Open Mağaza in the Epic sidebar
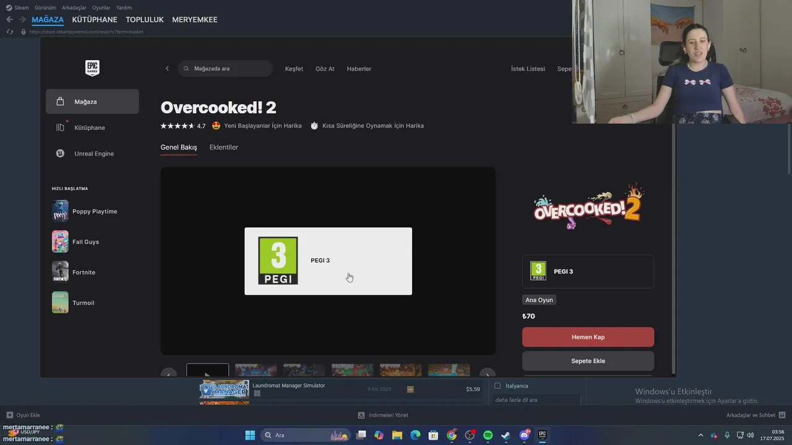 (x=92, y=101)
